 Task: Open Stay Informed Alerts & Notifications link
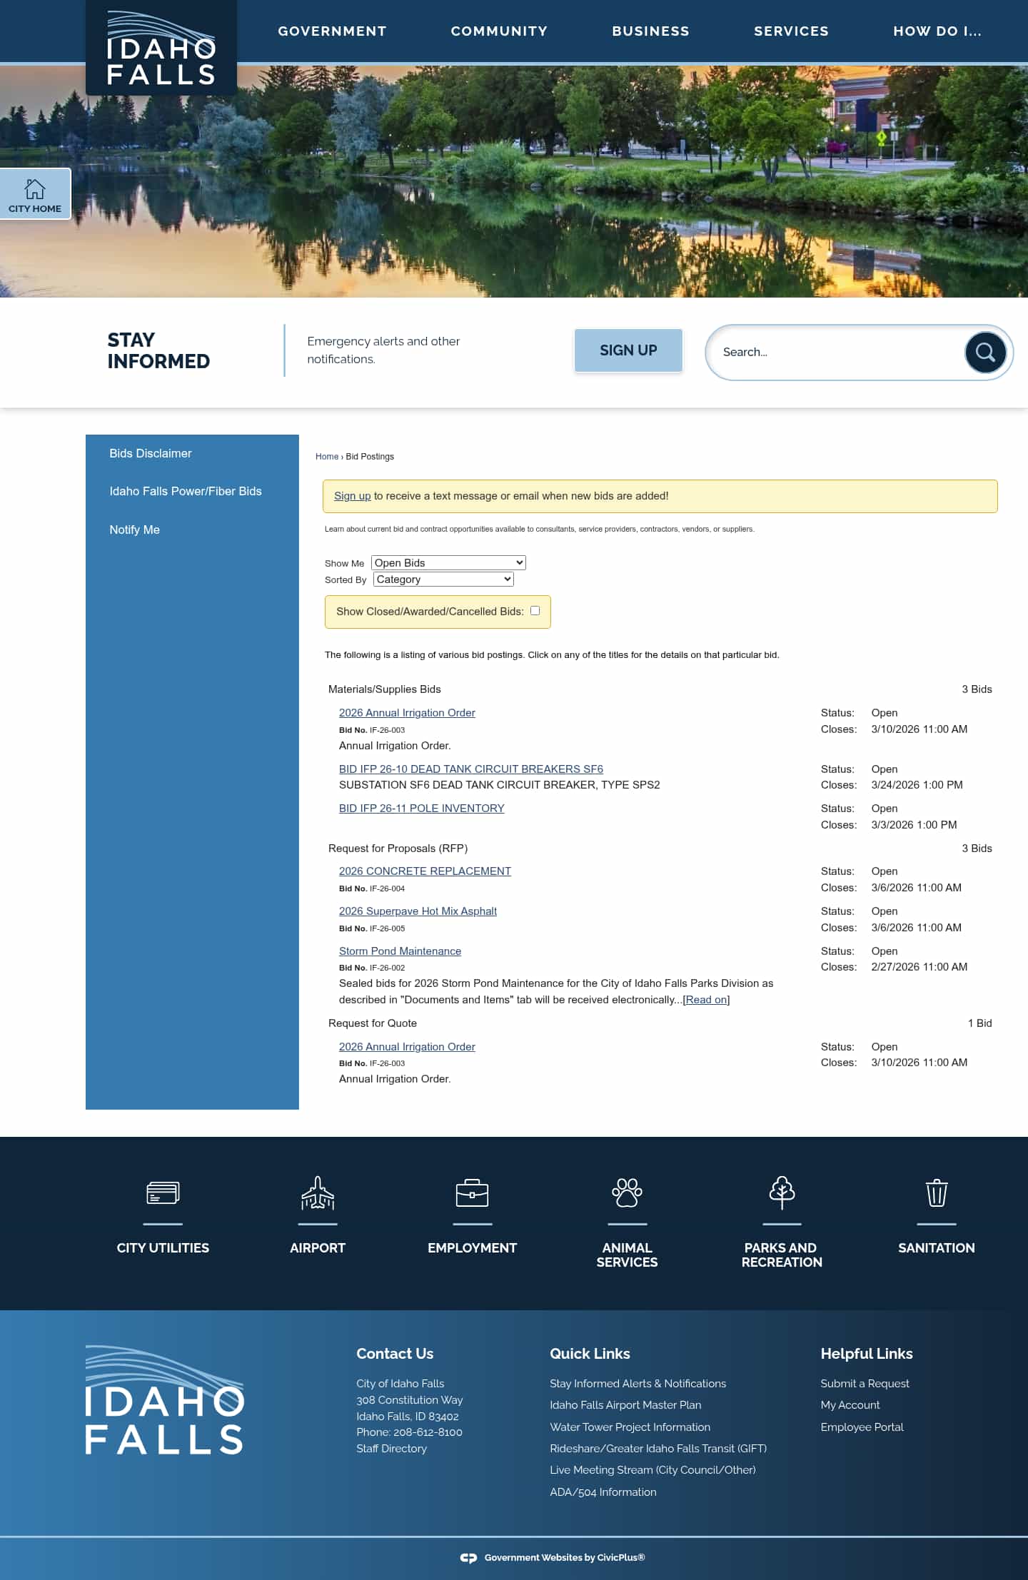(x=638, y=1384)
